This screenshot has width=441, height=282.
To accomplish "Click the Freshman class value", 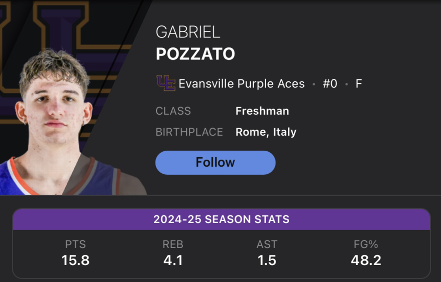I will point(262,111).
